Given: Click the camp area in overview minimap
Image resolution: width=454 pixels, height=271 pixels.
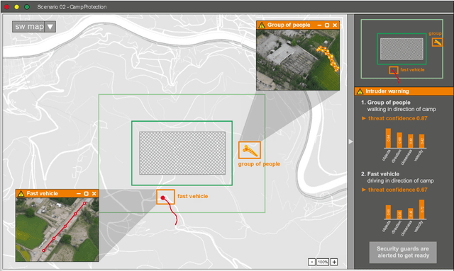Looking at the screenshot, I should (402, 49).
